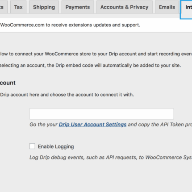Screen dimensions: 192x192
Task: Click the 'Go the your' helper text
Action: 43,125
